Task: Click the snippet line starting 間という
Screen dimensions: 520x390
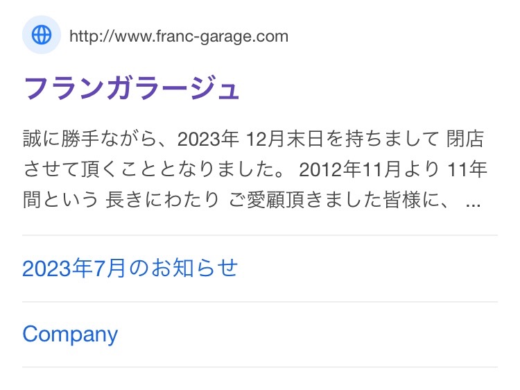Action: (252, 200)
